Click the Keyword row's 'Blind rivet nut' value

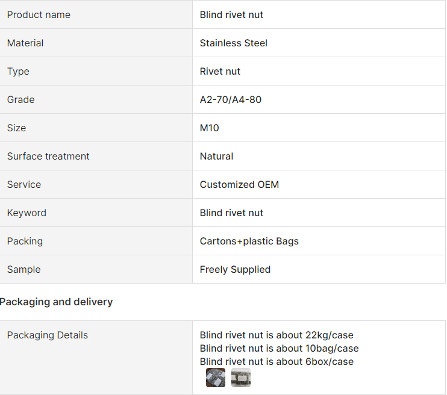[x=231, y=213]
